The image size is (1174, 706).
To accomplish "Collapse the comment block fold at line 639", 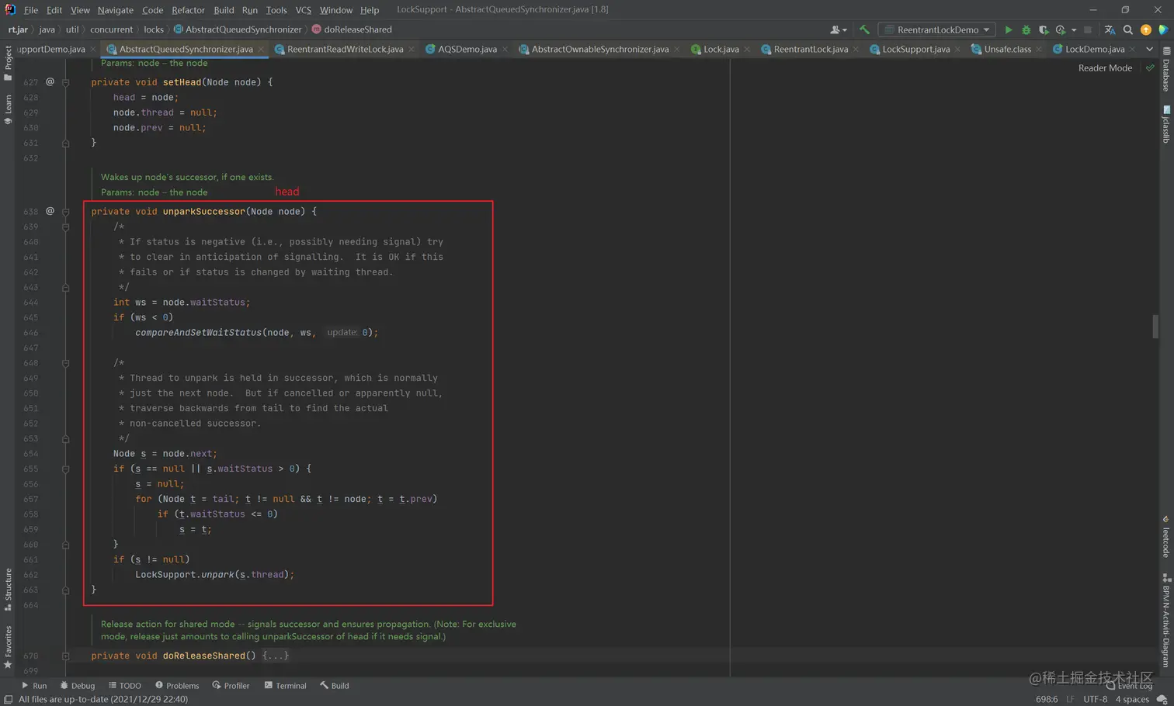I will pyautogui.click(x=66, y=227).
